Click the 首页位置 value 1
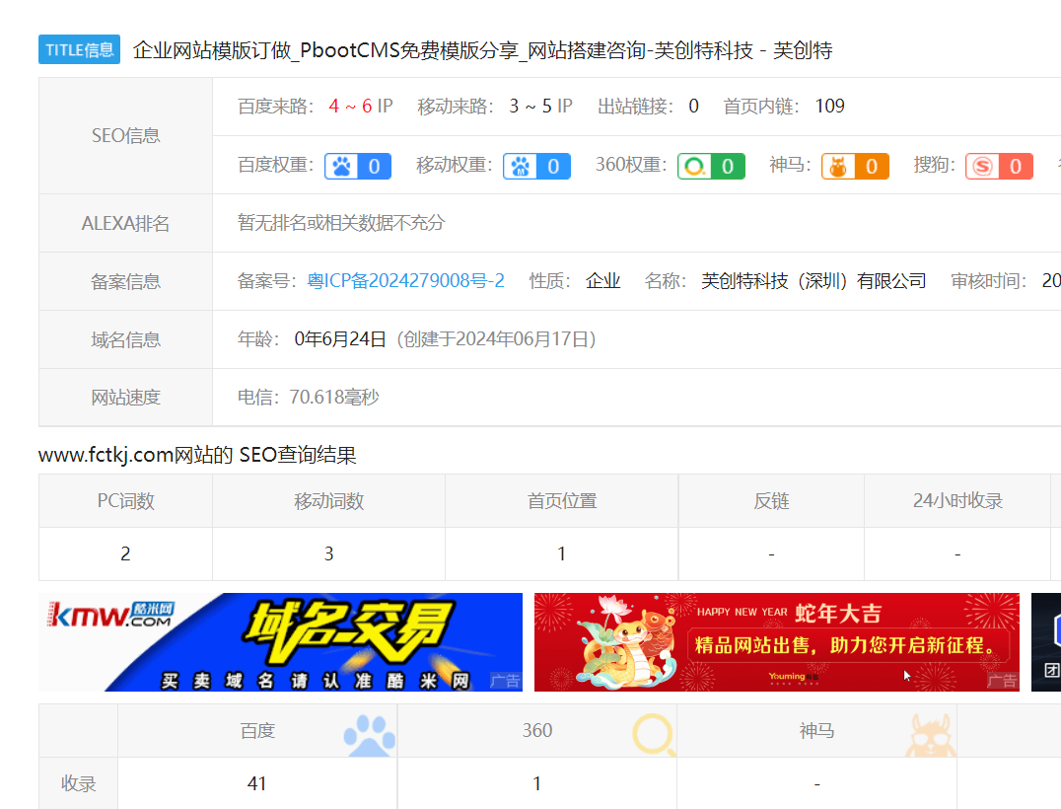This screenshot has width=1061, height=809. pyautogui.click(x=562, y=553)
